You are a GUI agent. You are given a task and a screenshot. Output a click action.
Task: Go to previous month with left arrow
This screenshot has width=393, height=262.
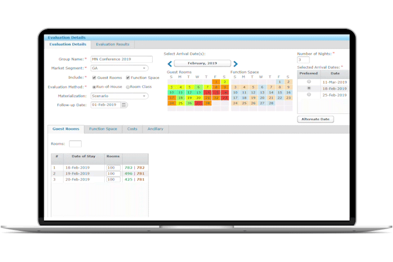point(170,64)
